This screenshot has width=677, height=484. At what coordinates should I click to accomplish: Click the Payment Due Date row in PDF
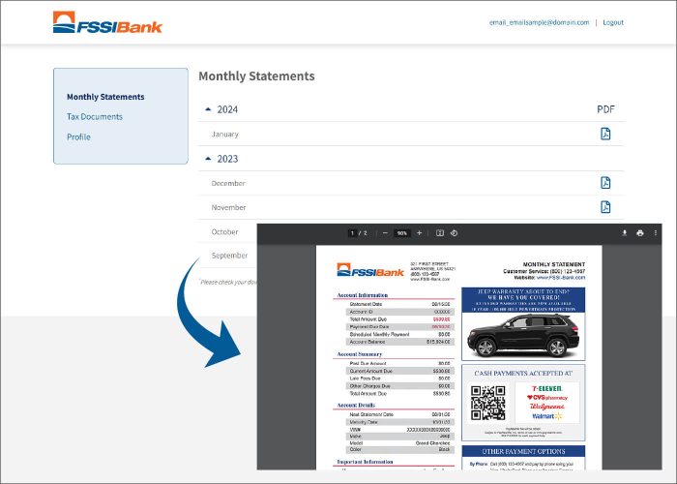(399, 327)
